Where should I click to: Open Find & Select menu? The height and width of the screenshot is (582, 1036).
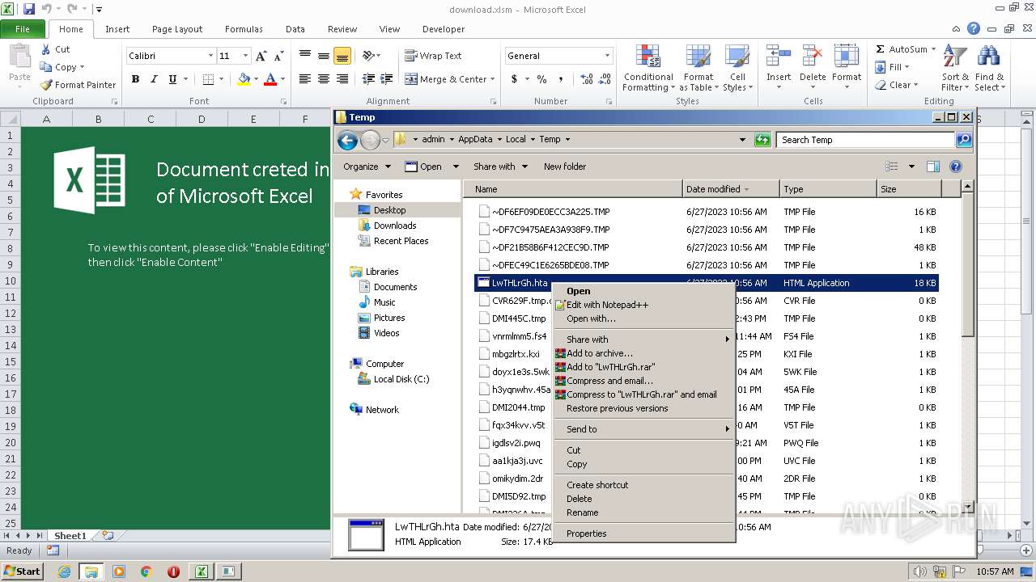(988, 68)
